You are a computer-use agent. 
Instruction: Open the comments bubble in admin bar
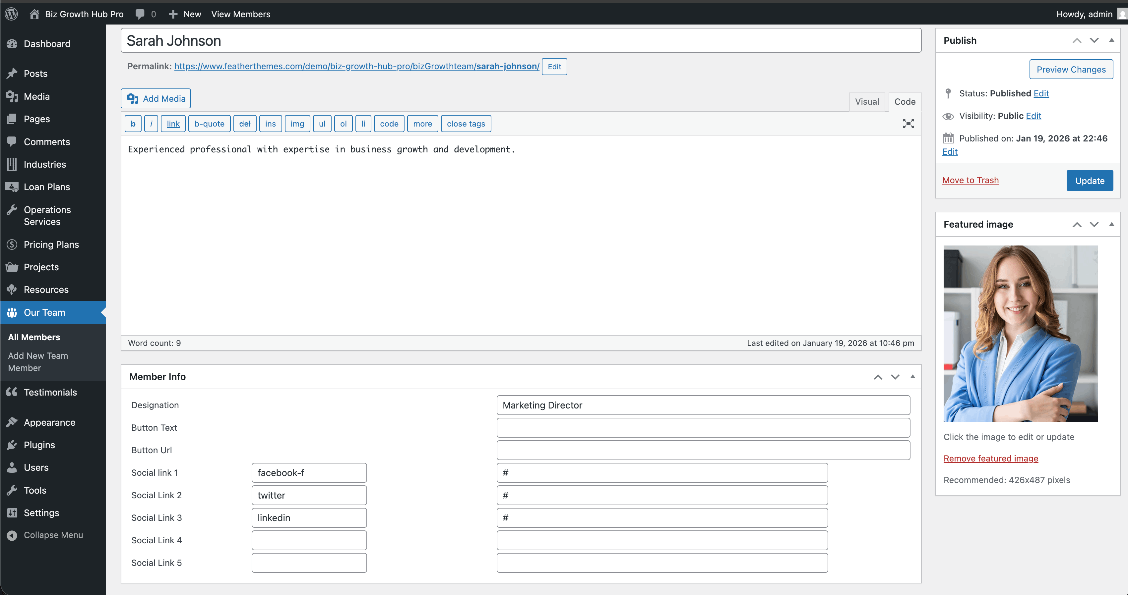coord(141,14)
